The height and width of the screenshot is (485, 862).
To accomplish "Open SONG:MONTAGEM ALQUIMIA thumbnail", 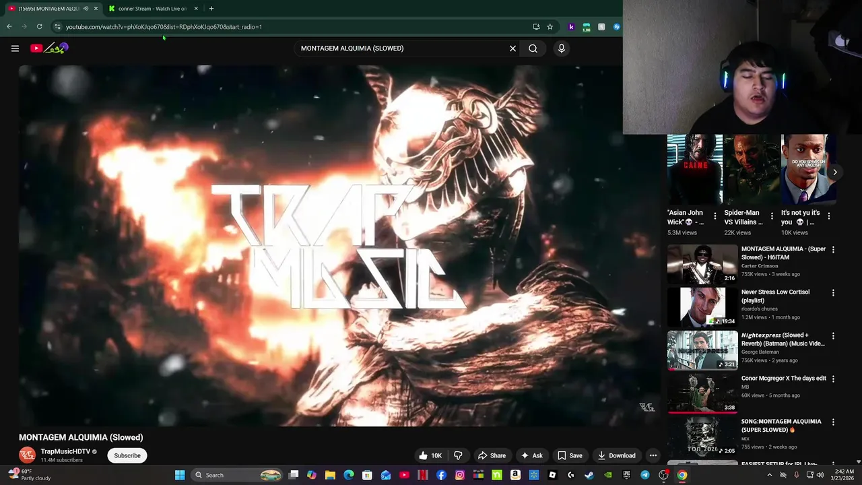I will coord(702,436).
